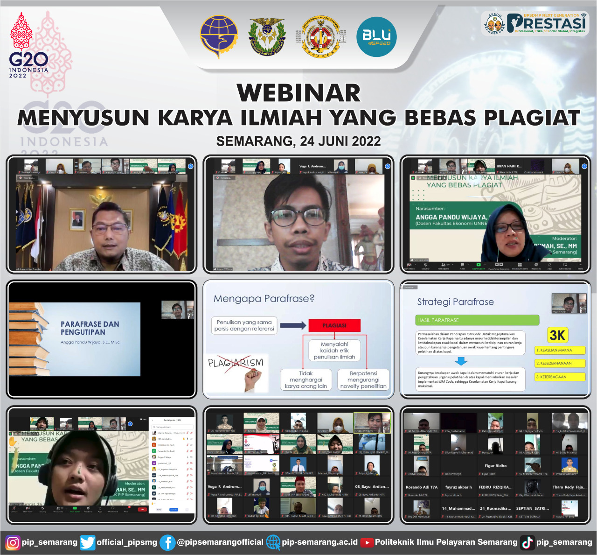Screen dimensions: 597x555
Task: Click More in the Zoom window with Breakout Rooms
Action: [580, 266]
